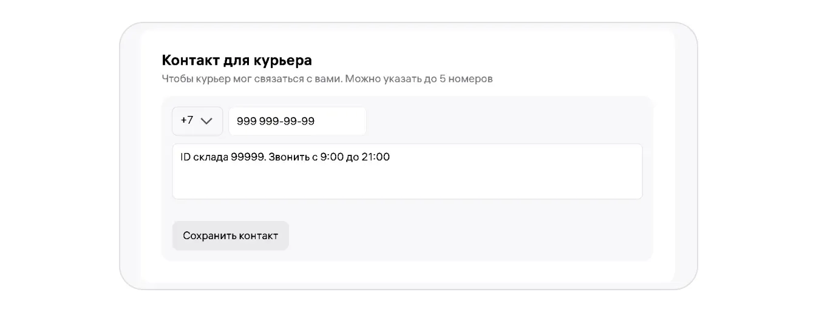Click the chevron arrow next to +7

pyautogui.click(x=206, y=121)
